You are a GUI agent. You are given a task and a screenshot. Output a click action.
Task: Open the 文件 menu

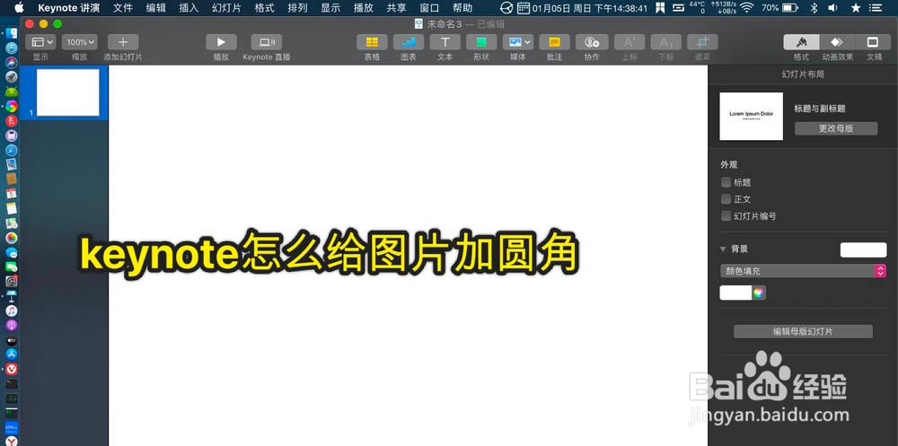(x=122, y=8)
